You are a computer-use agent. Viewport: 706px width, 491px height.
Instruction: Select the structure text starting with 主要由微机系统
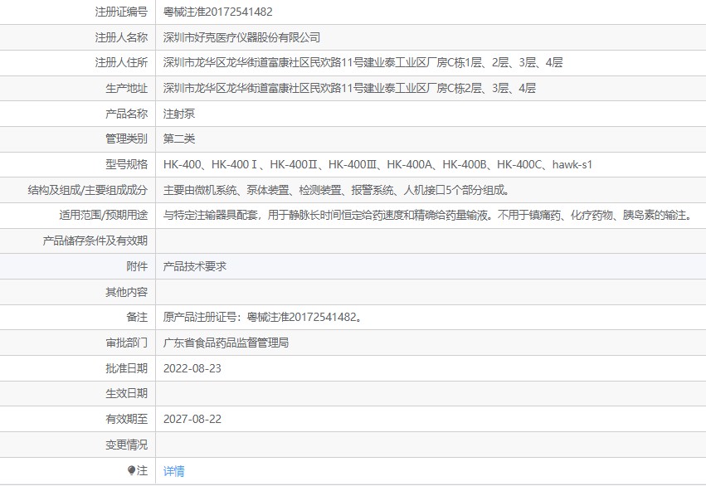[337, 191]
